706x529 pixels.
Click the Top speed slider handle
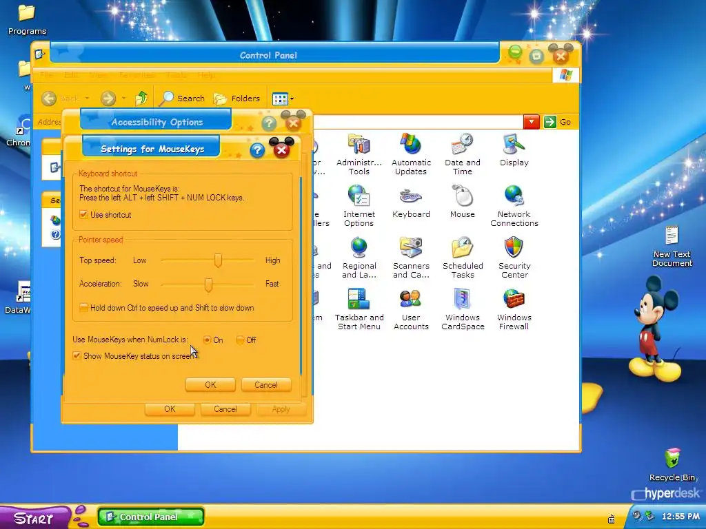(218, 260)
